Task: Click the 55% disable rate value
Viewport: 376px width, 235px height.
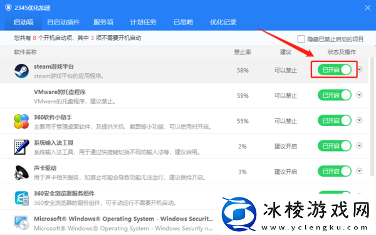Action: coord(243,121)
